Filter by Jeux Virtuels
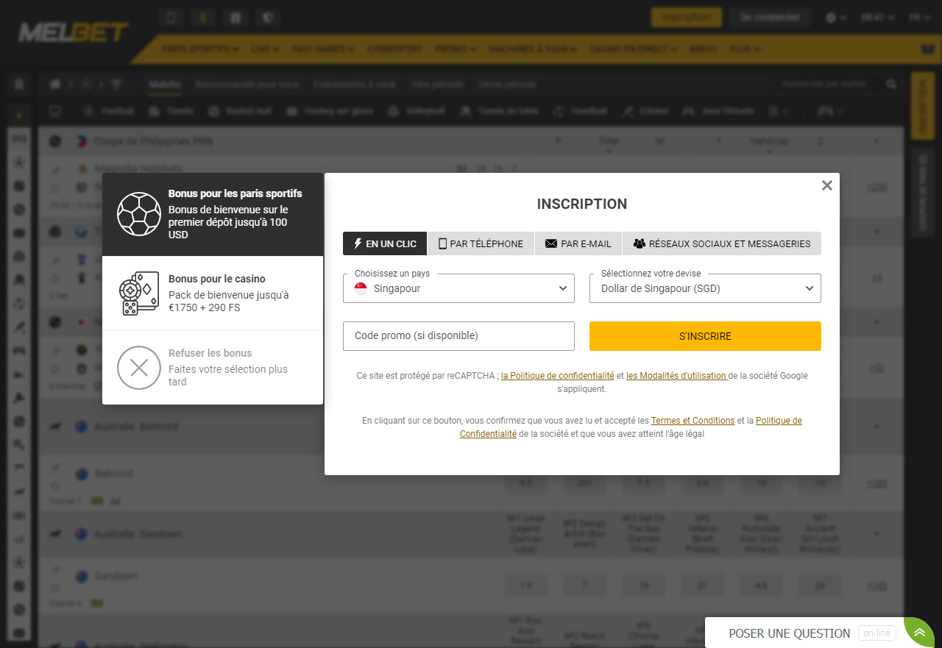 pyautogui.click(x=719, y=112)
